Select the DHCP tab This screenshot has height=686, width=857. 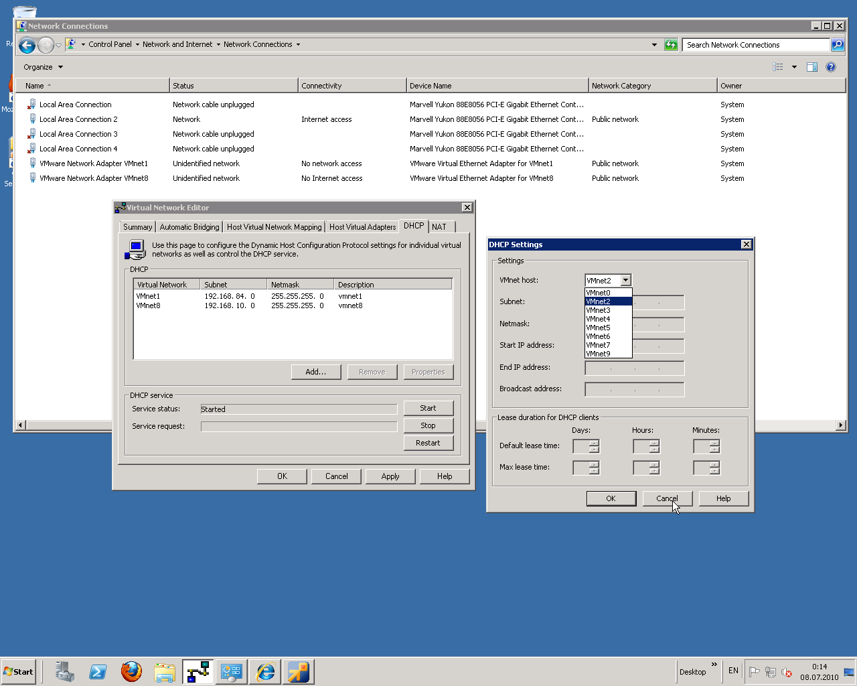coord(414,226)
